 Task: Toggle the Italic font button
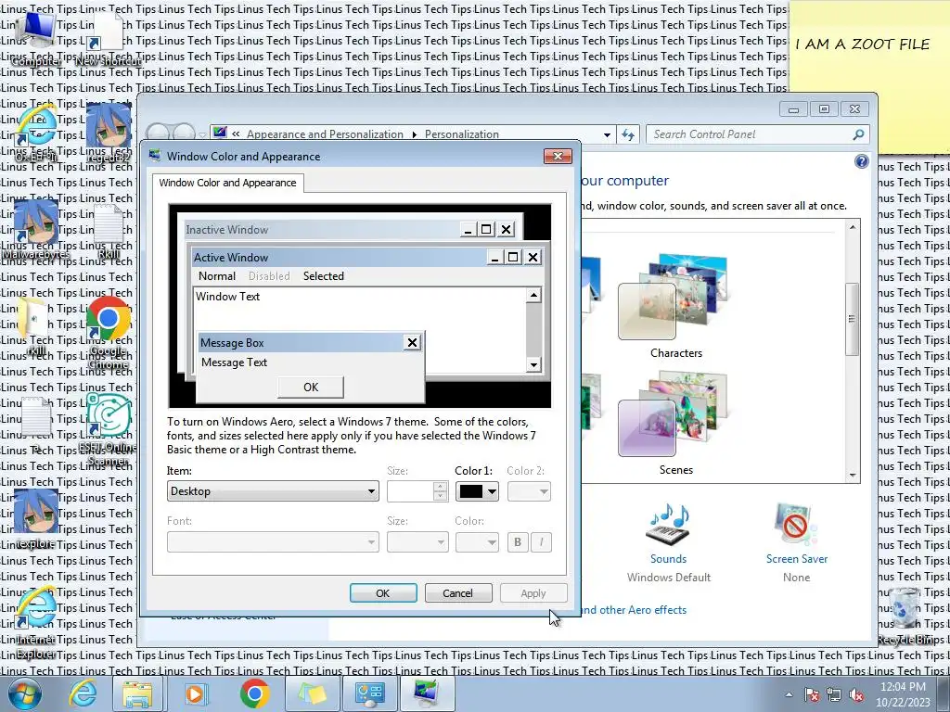(x=542, y=541)
